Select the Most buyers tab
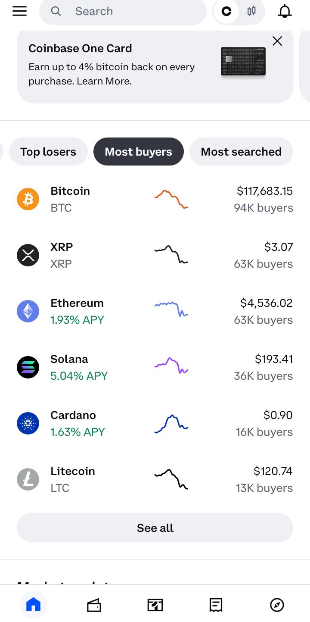Image resolution: width=310 pixels, height=622 pixels. point(138,152)
